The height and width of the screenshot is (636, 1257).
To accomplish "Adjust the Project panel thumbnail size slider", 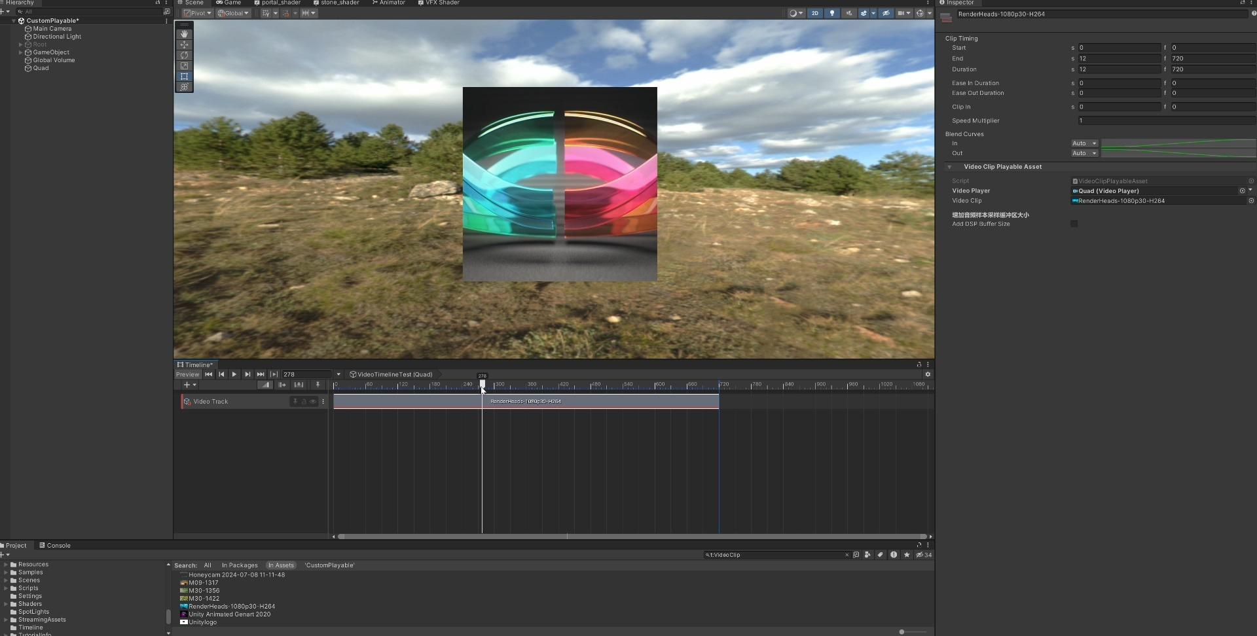I will pos(902,632).
